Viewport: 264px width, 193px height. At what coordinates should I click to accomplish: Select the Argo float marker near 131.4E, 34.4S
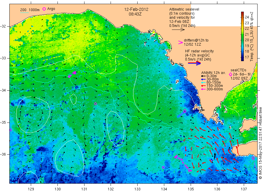click(x=95, y=104)
